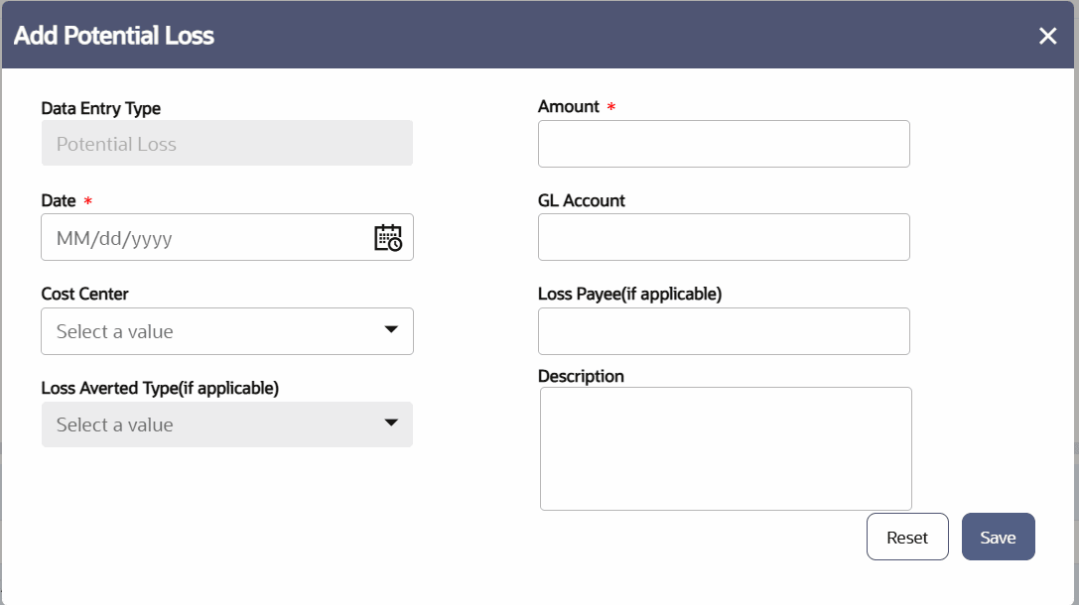Click the disabled Data Entry Type field
1079x605 pixels.
click(227, 143)
